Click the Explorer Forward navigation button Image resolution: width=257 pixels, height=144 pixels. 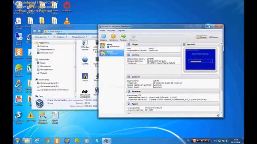tap(39, 31)
